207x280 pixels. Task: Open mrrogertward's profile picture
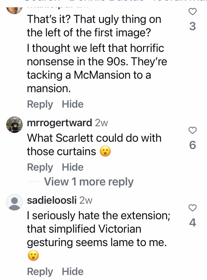click(x=14, y=125)
